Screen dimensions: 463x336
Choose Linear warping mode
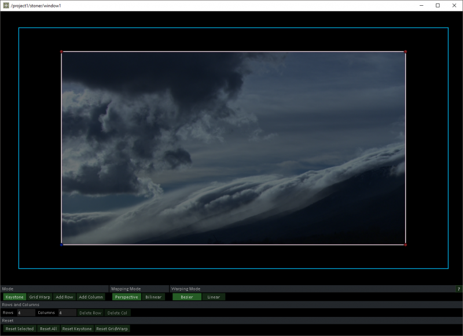214,296
